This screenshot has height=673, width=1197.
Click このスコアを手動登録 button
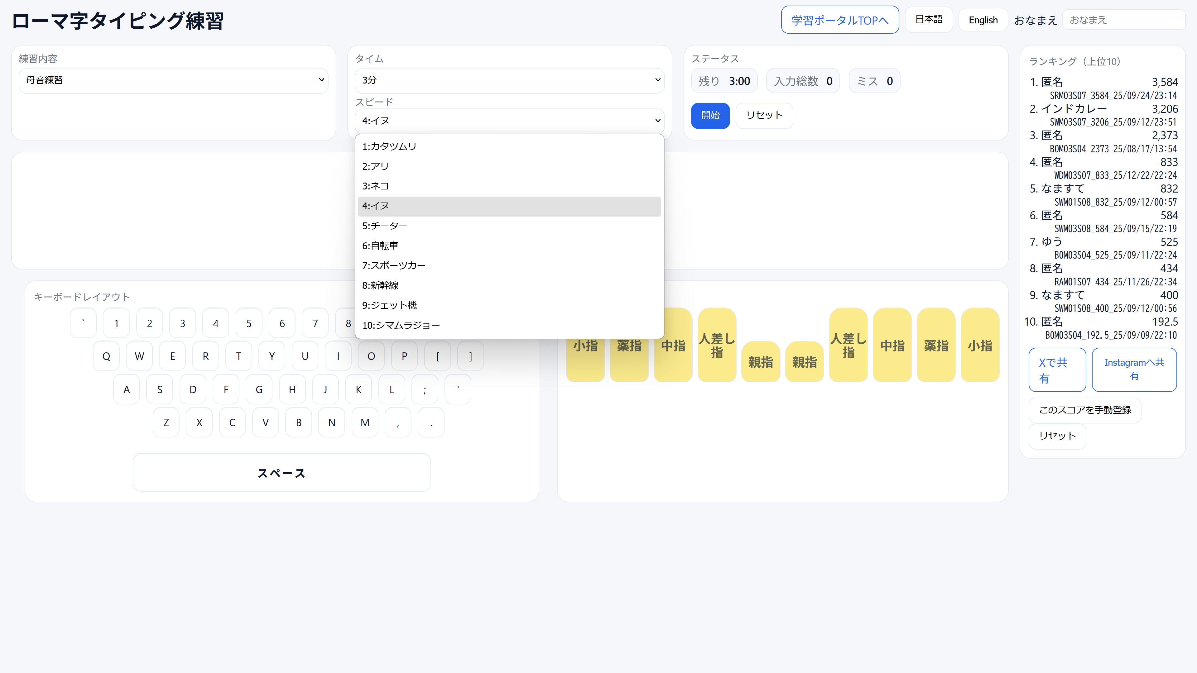1084,410
